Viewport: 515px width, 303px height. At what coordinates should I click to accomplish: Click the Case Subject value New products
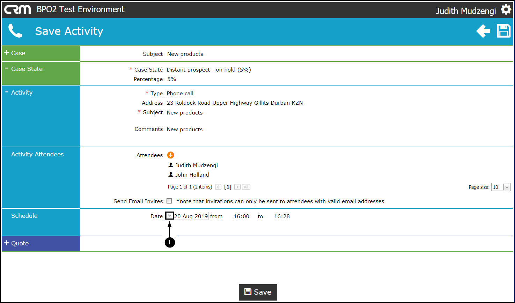[185, 54]
